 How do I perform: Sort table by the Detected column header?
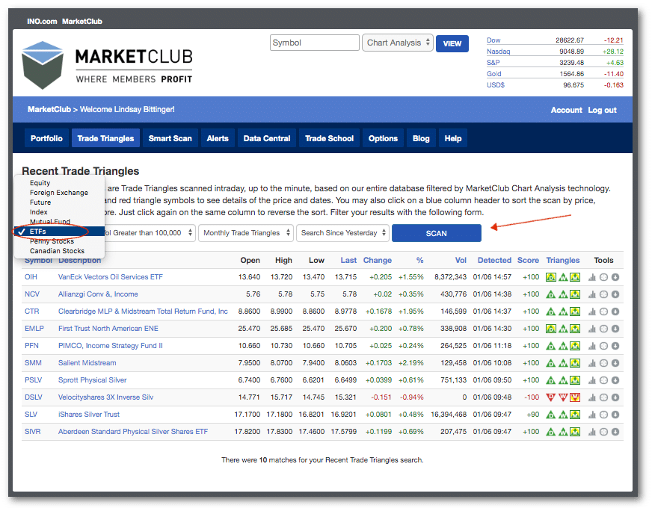click(494, 261)
